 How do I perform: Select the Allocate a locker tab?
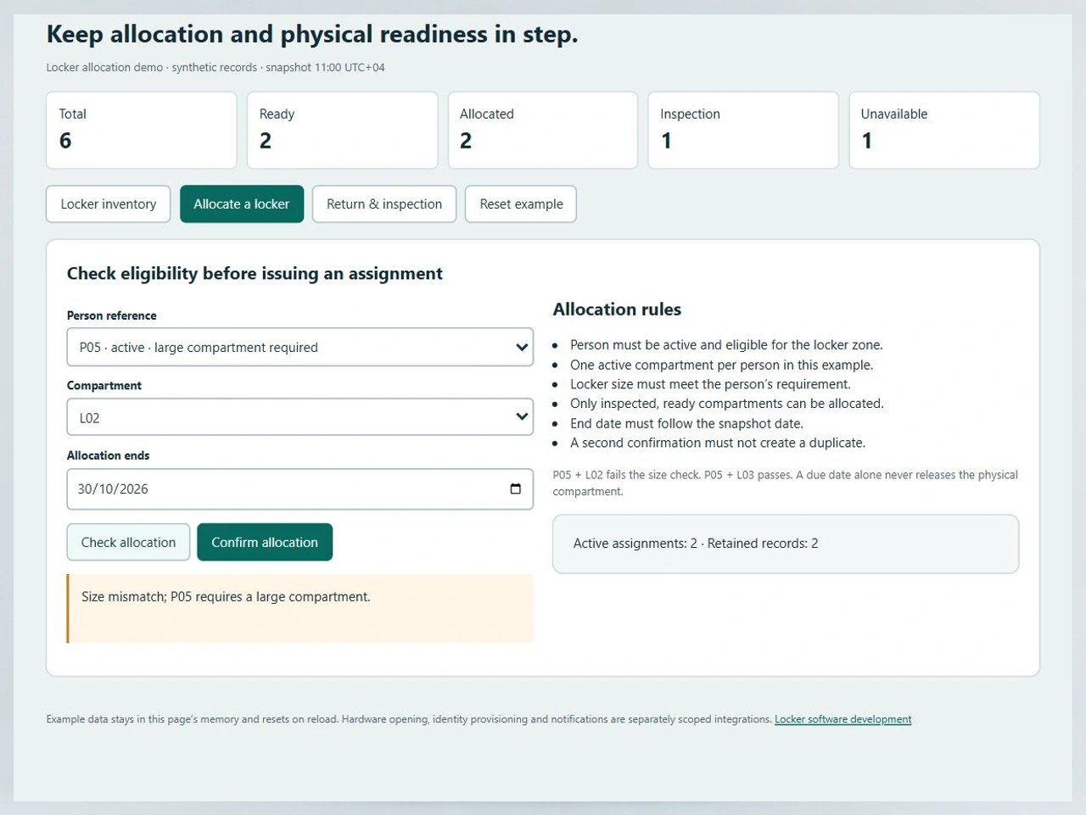242,204
